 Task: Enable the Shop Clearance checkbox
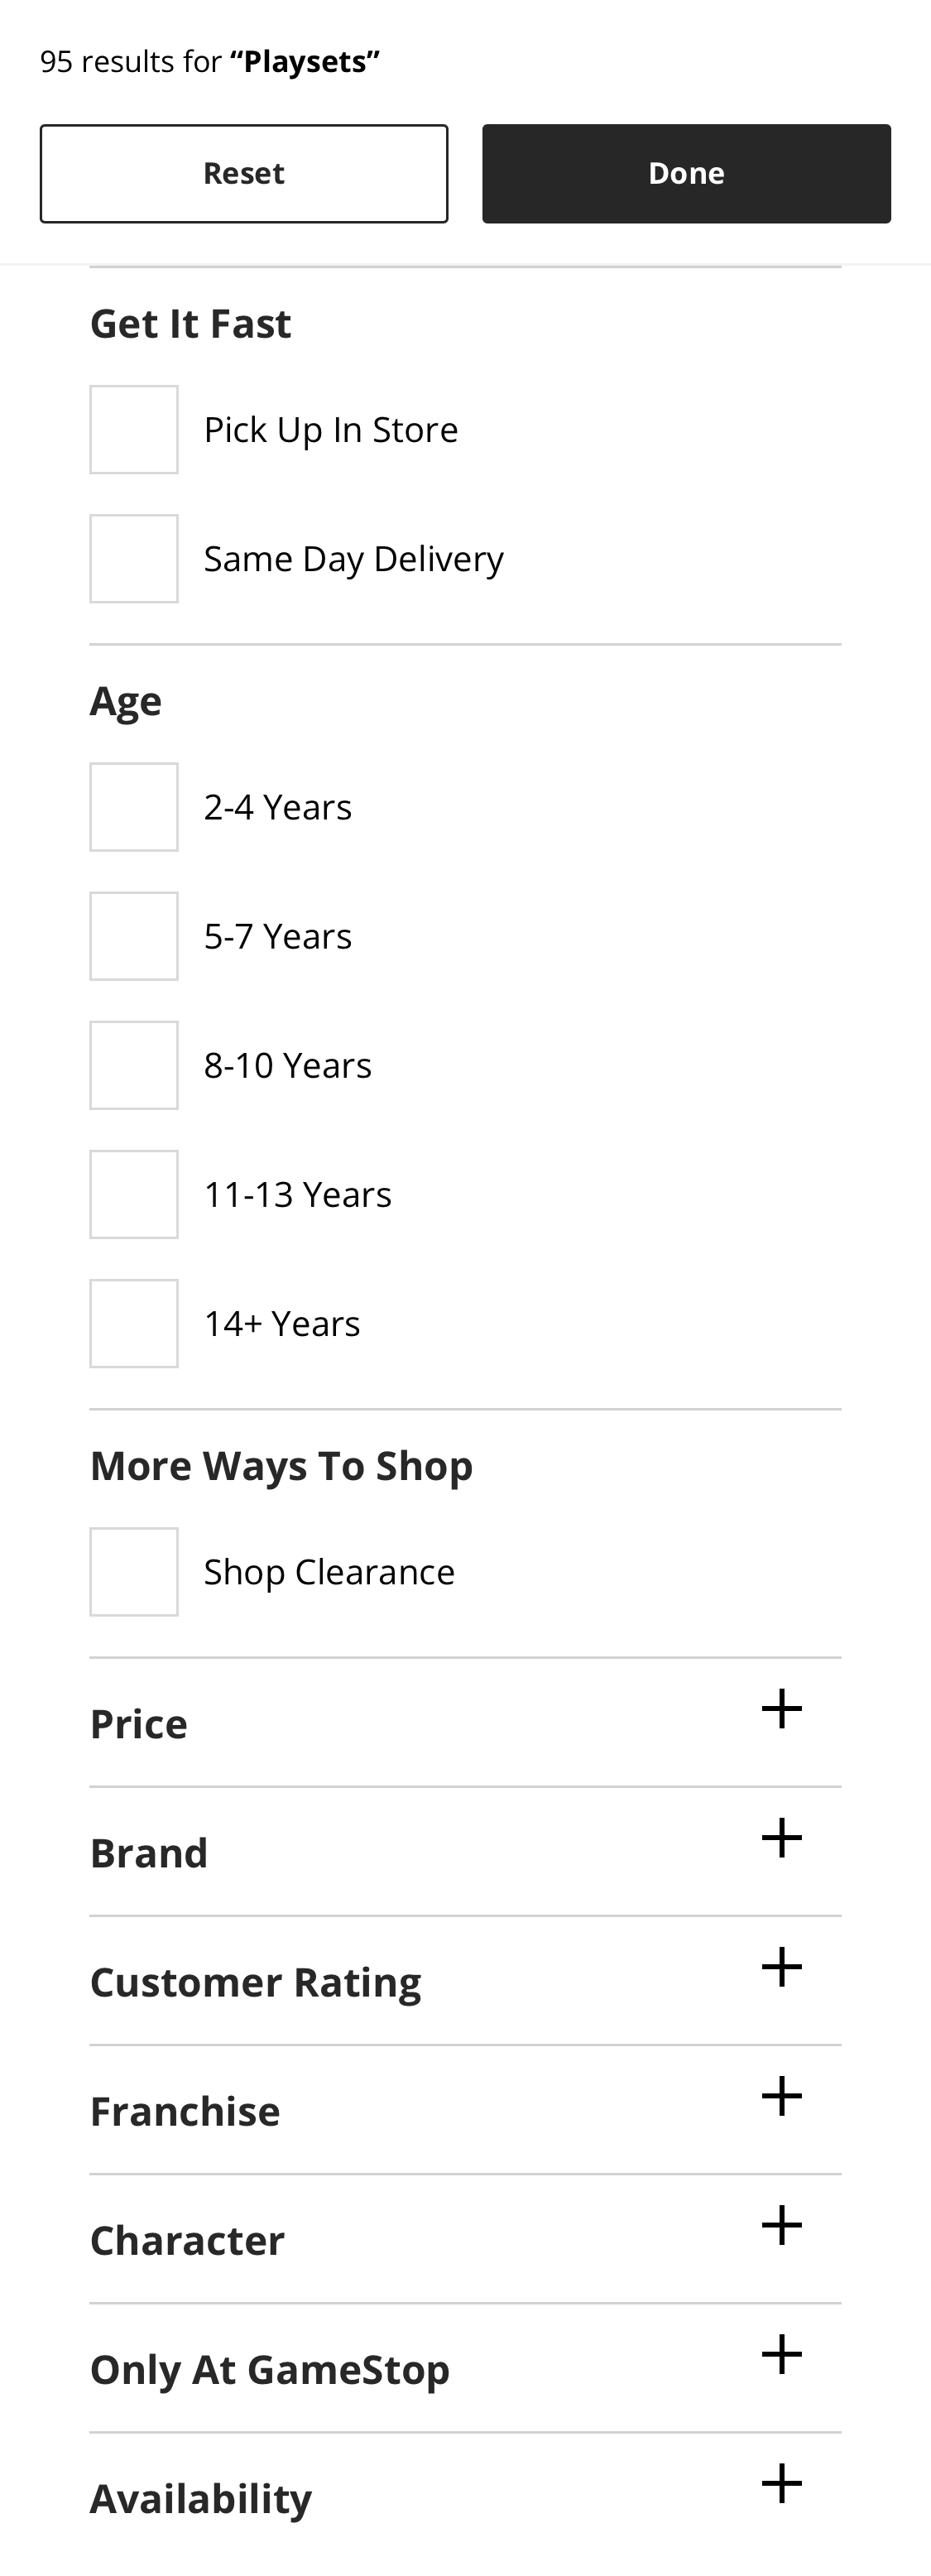click(x=134, y=1572)
